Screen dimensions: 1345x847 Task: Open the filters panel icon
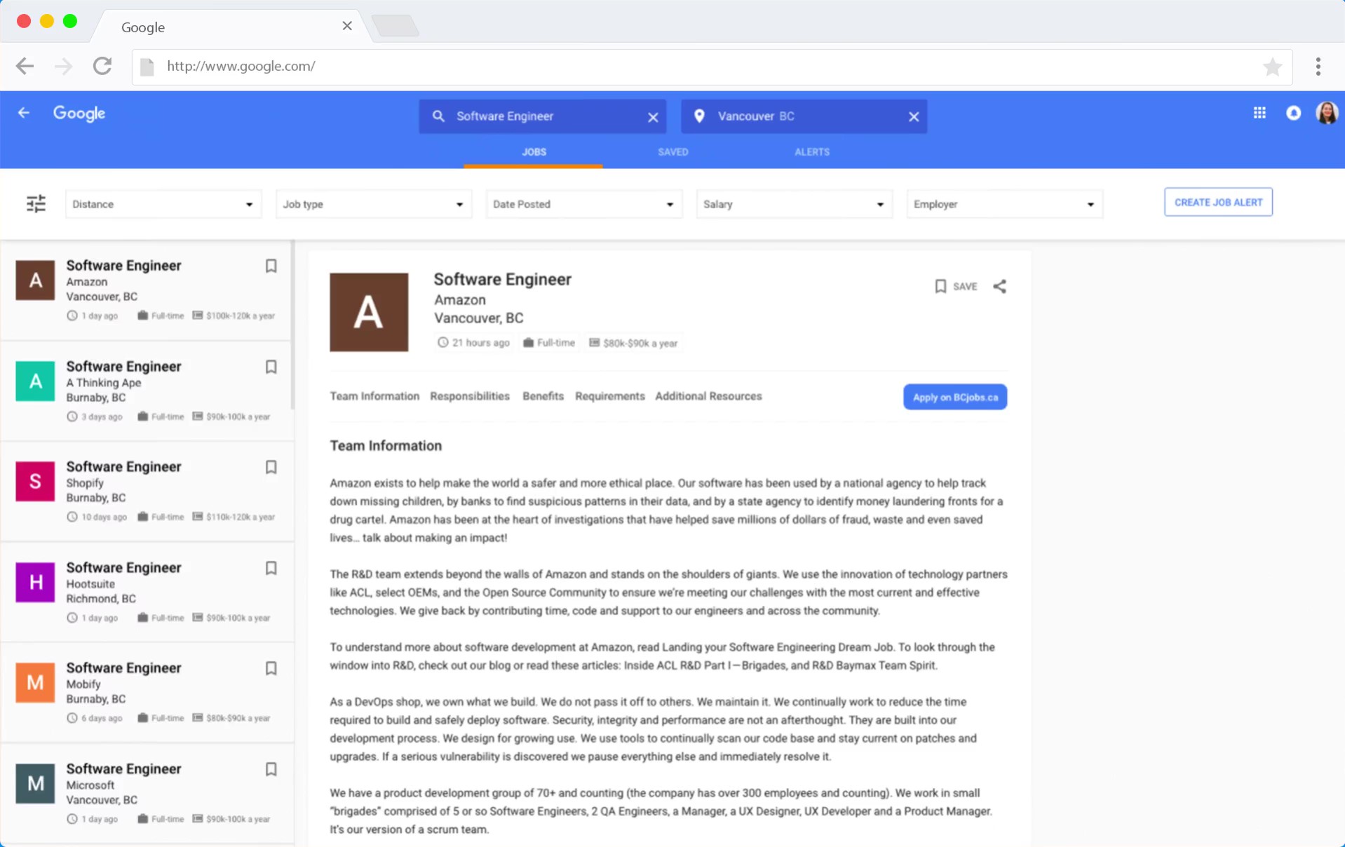coord(36,203)
